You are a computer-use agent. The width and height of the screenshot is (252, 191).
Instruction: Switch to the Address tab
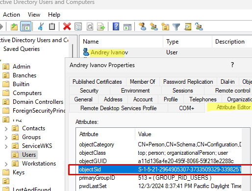click(113, 99)
